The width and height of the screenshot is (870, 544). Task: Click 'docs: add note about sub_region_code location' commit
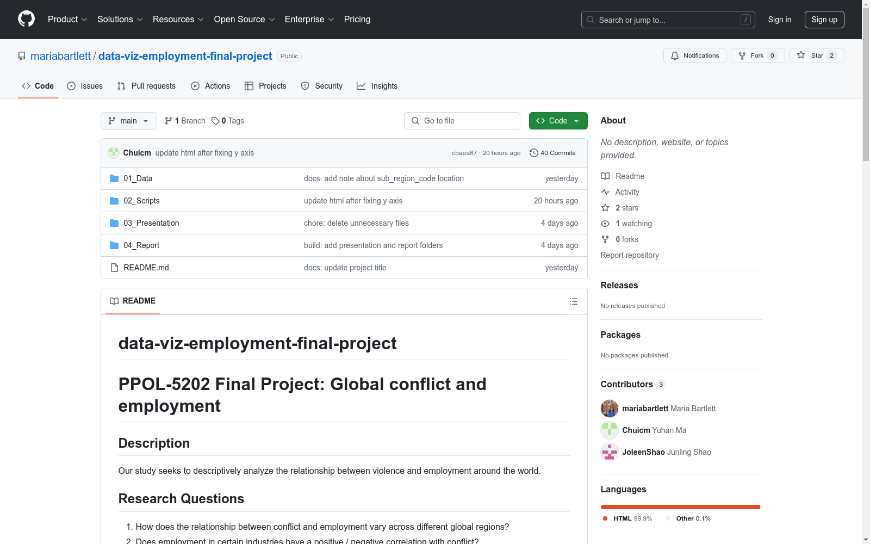[384, 178]
